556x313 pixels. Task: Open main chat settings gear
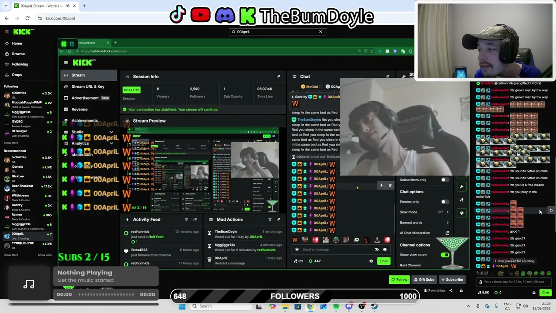coord(534,293)
